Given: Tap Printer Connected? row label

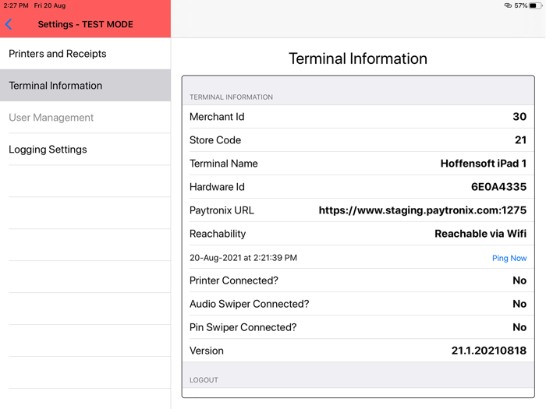Looking at the screenshot, I should pyautogui.click(x=234, y=280).
